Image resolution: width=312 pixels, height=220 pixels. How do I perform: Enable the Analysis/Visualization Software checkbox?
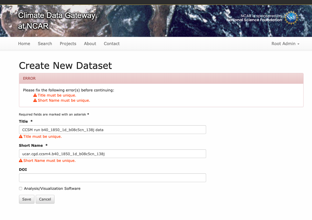pyautogui.click(x=21, y=188)
